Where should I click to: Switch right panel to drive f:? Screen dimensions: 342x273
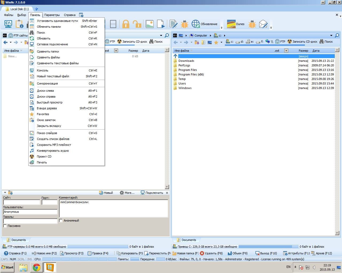pos(259,42)
